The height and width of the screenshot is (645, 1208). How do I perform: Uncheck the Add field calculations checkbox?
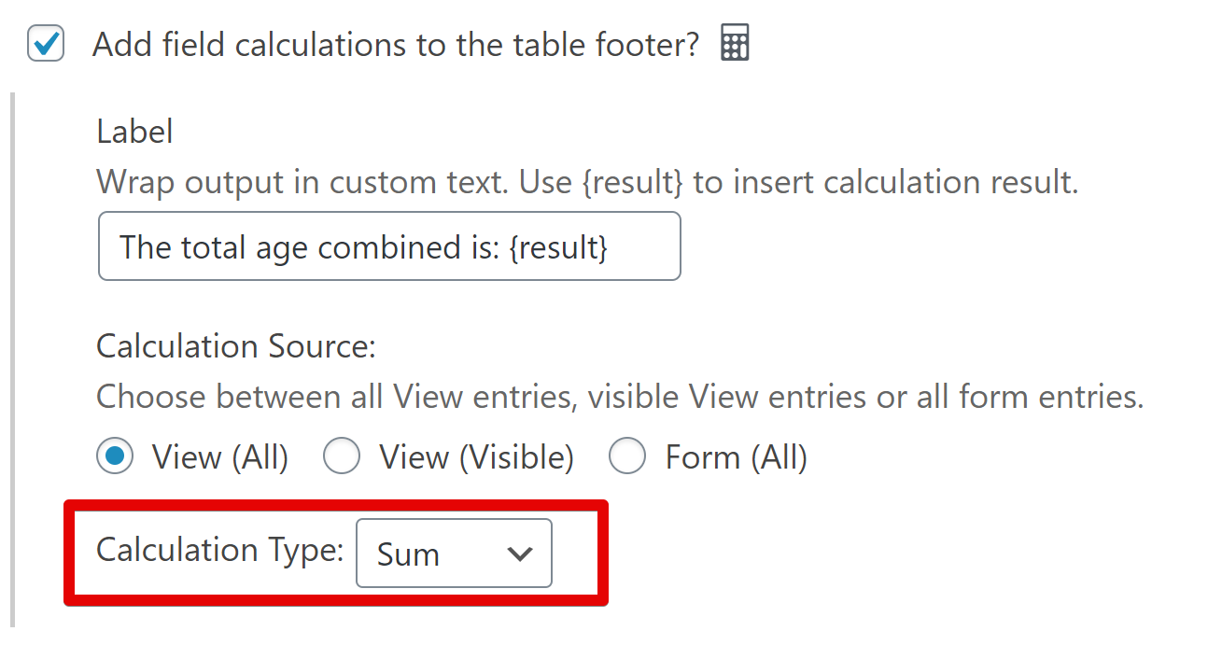pos(46,44)
